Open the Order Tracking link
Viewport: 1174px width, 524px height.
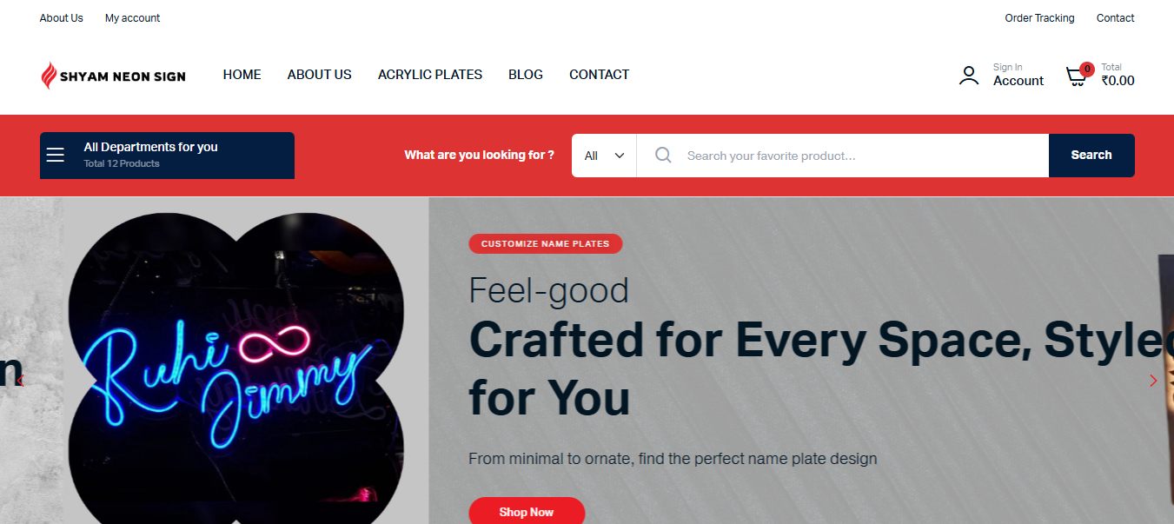(1039, 18)
